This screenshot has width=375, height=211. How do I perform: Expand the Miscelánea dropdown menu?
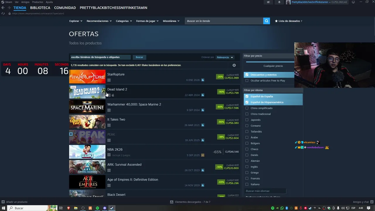coord(171,21)
